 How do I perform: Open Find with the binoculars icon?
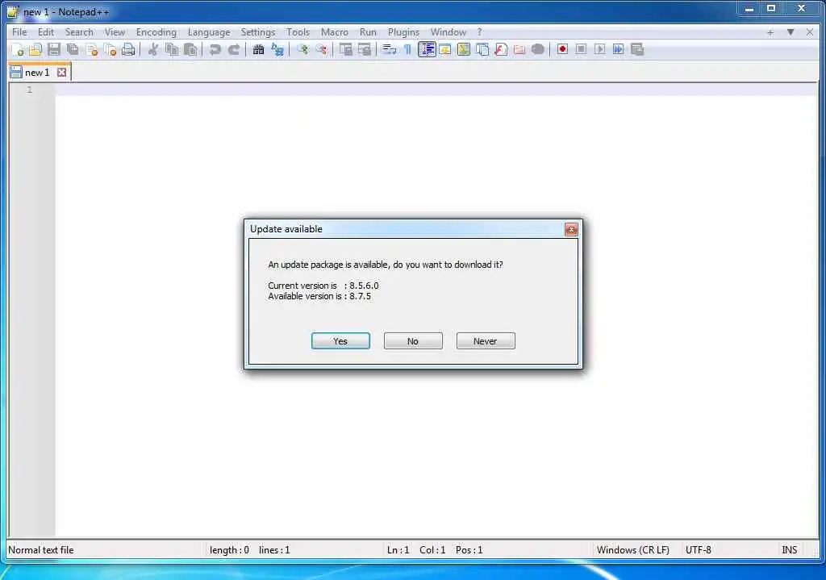pos(258,49)
